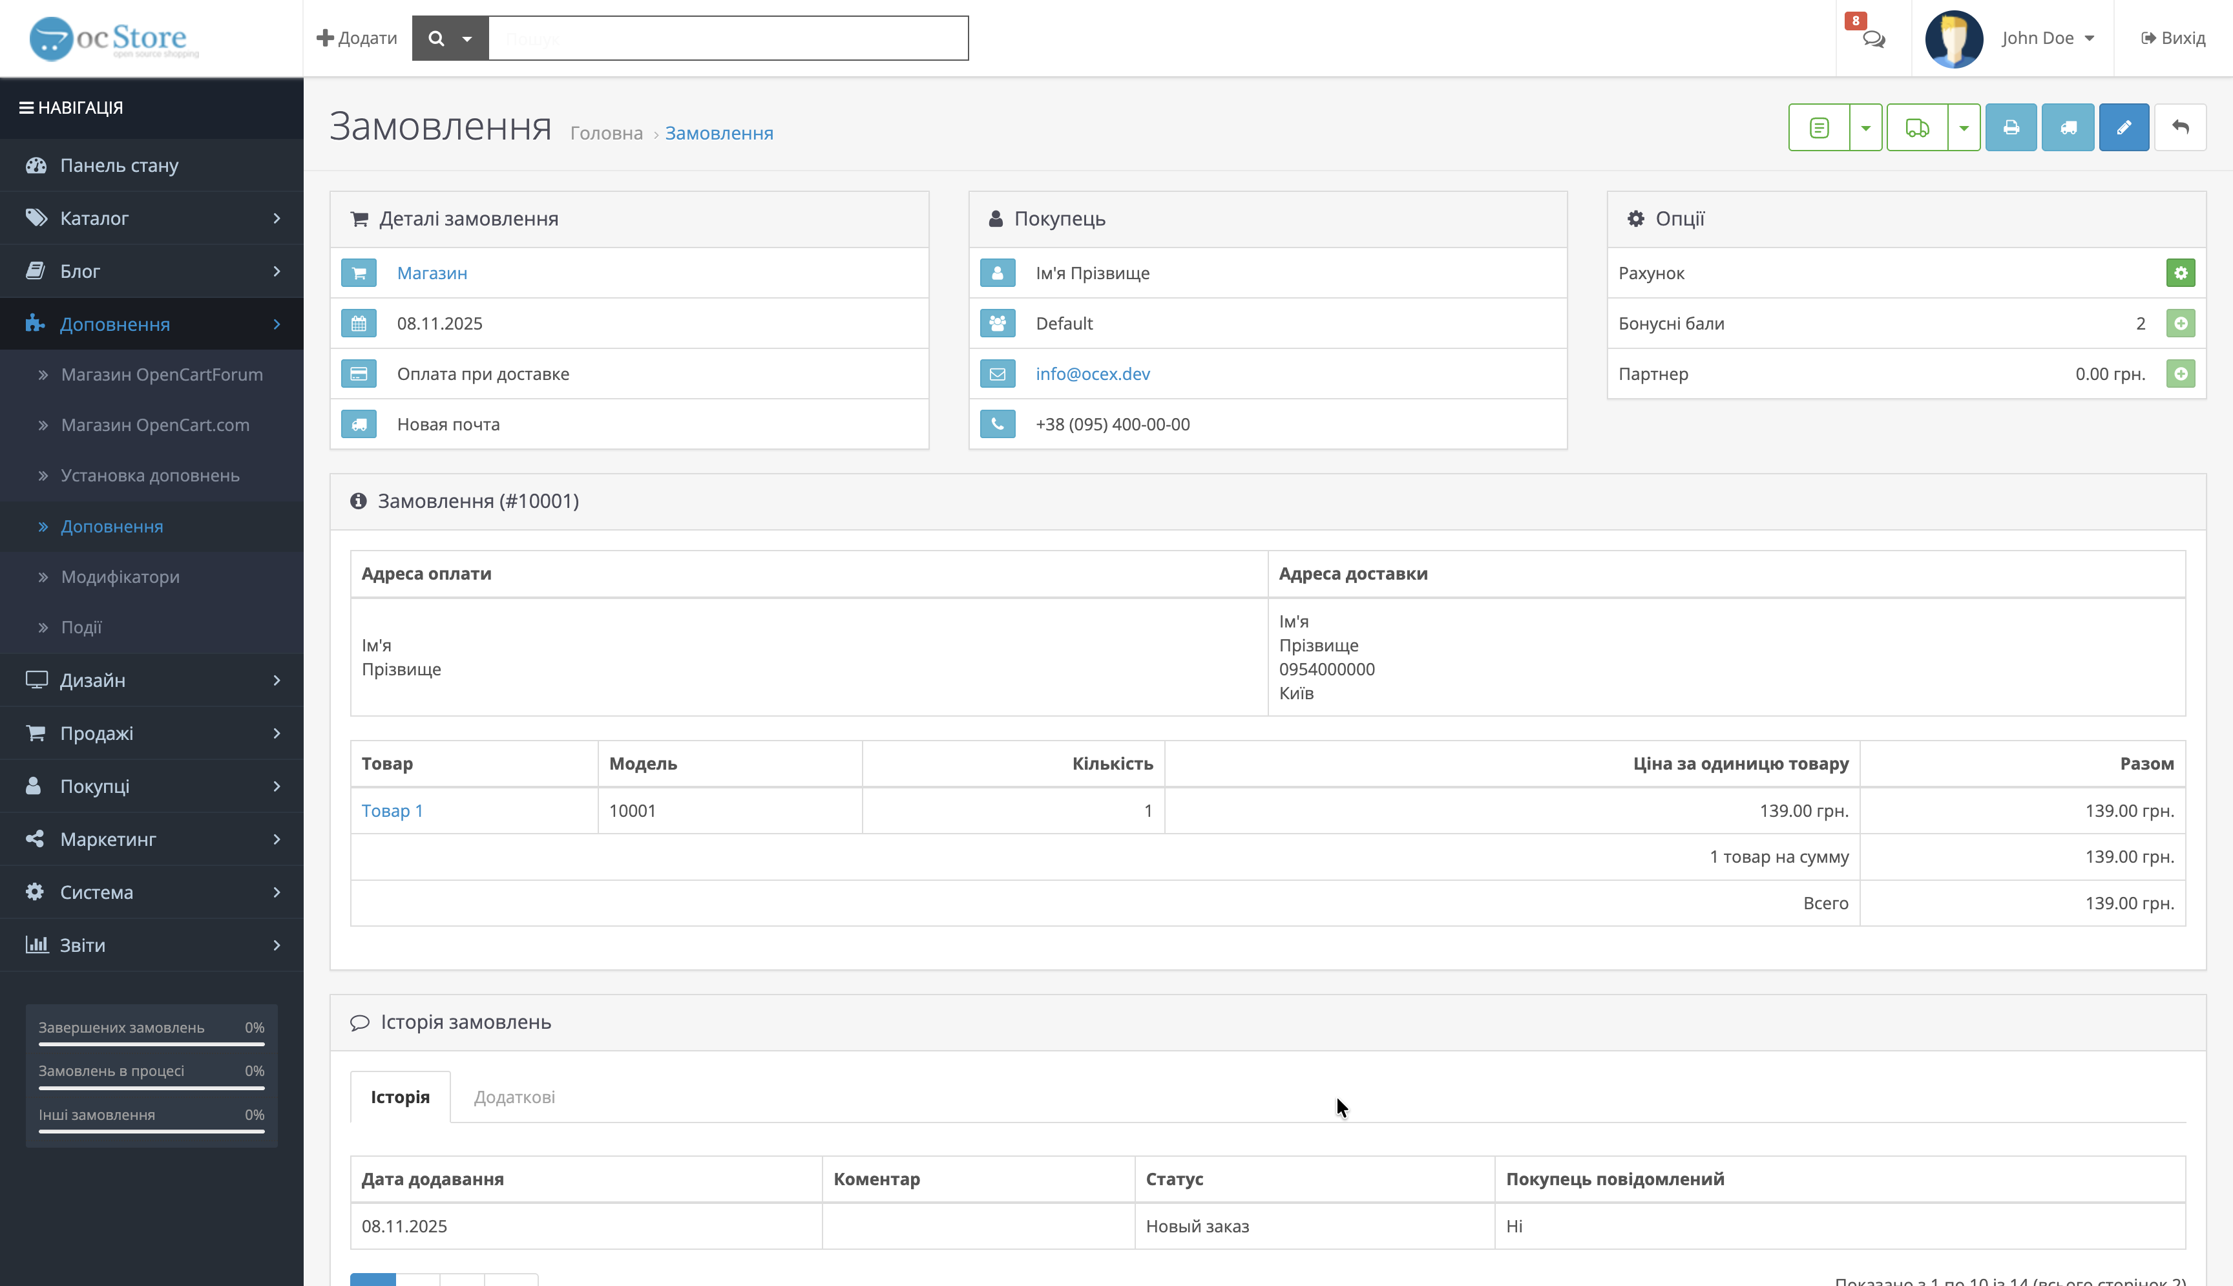Click into the top search input field

pyautogui.click(x=728, y=39)
